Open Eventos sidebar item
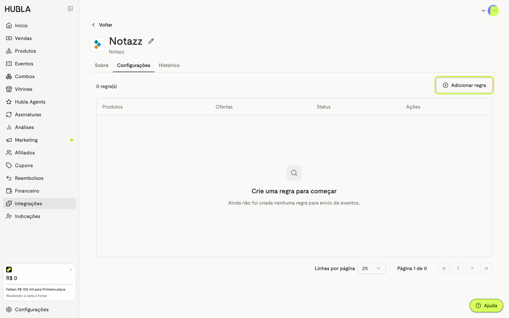 point(39,64)
